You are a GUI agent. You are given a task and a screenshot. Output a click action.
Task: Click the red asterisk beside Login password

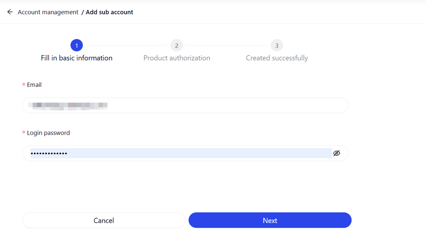tap(24, 133)
